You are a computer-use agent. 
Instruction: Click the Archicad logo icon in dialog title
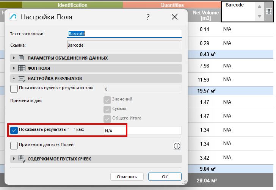coord(13,17)
